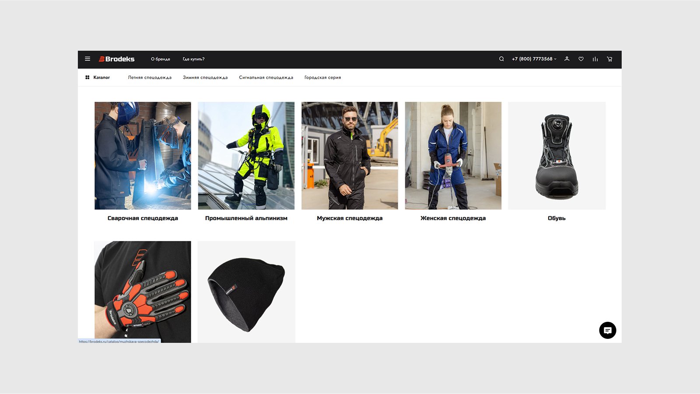This screenshot has width=700, height=394.
Task: Select Сигнальная спецодежда menu item
Action: click(x=266, y=77)
